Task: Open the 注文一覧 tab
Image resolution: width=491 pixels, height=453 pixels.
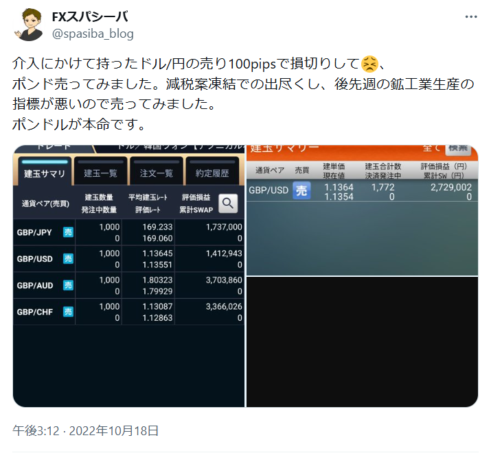Action: 157,171
